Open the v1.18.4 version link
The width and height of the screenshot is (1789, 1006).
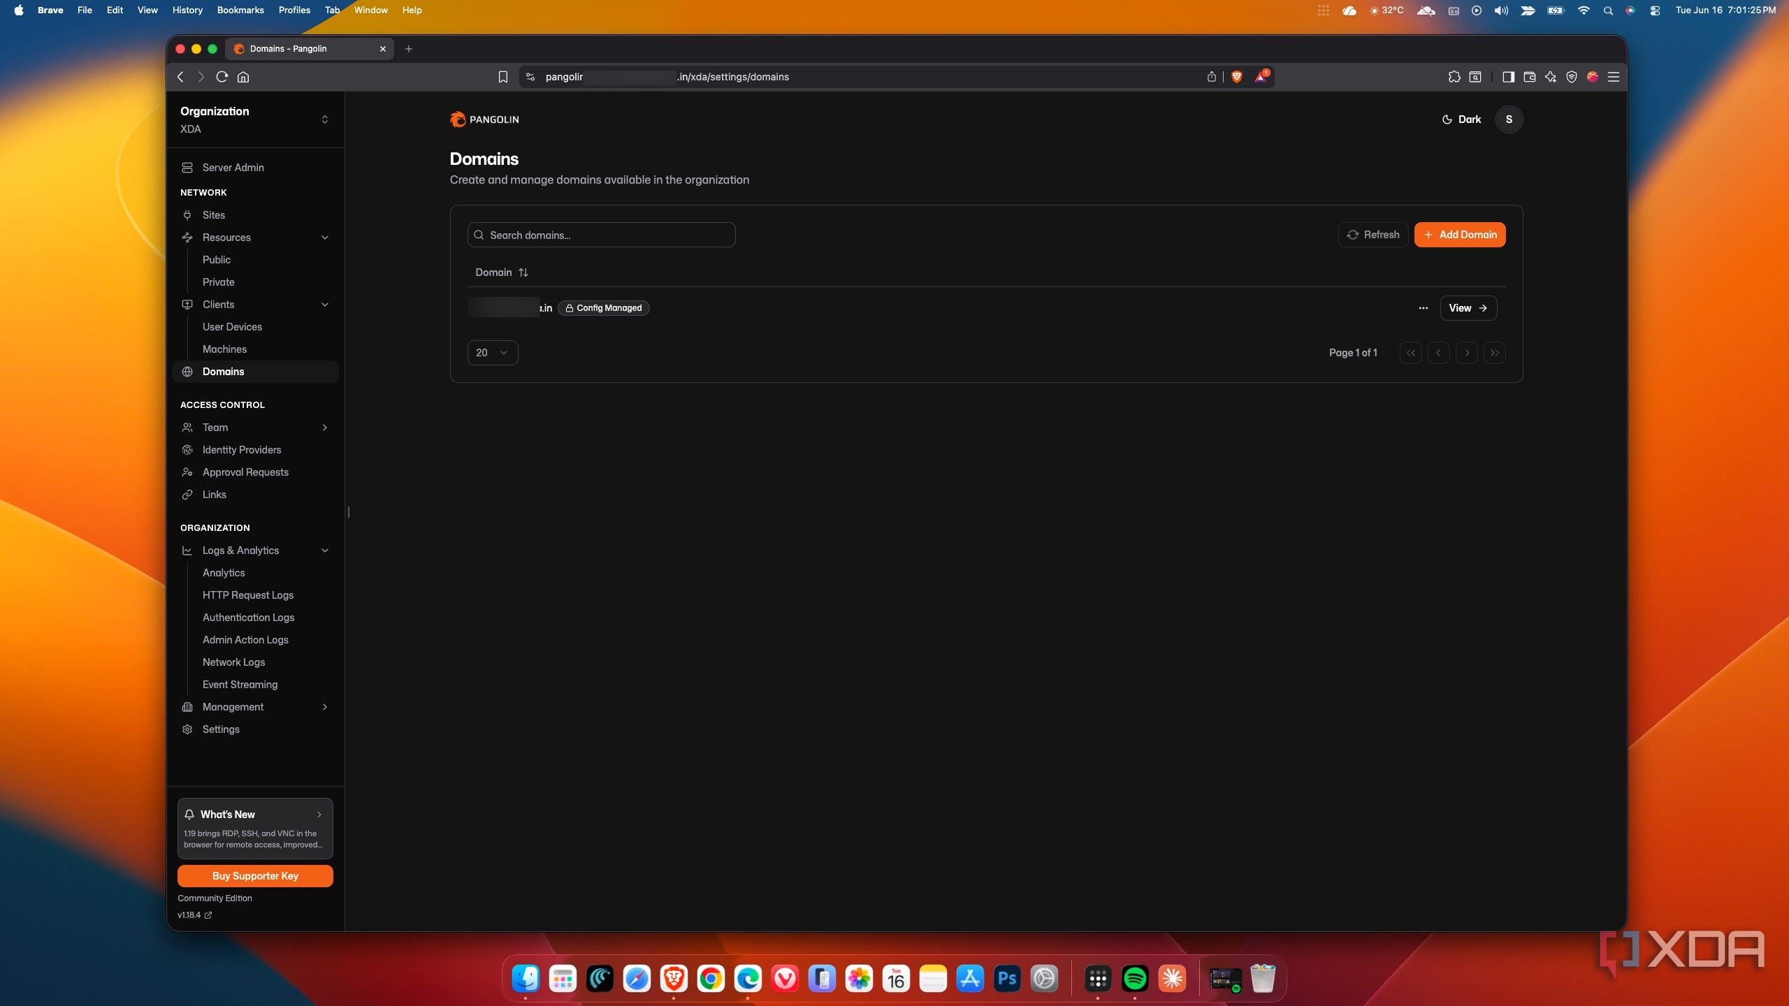click(194, 915)
